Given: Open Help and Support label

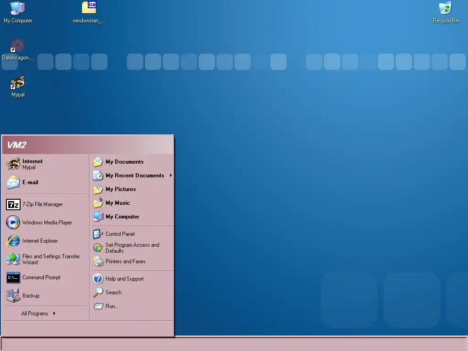Looking at the screenshot, I should tap(124, 279).
